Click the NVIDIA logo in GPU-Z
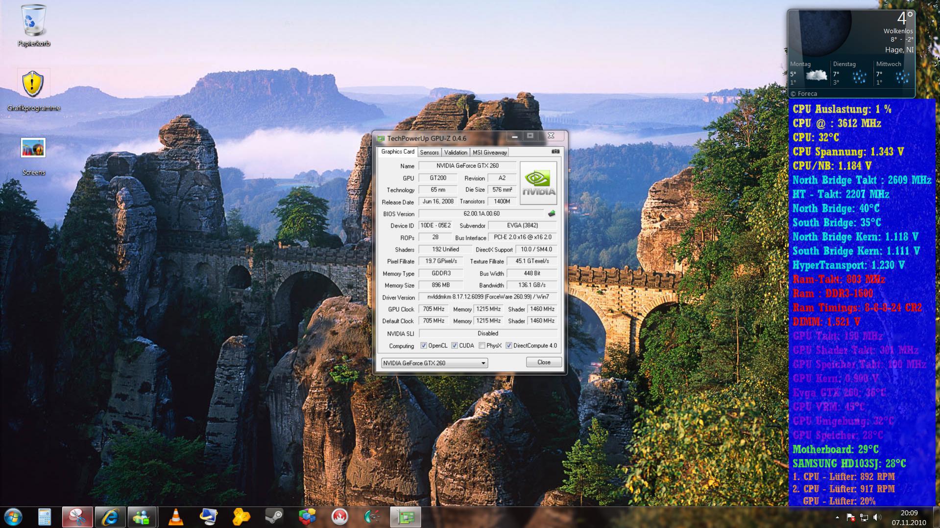Image resolution: width=940 pixels, height=528 pixels. click(538, 184)
